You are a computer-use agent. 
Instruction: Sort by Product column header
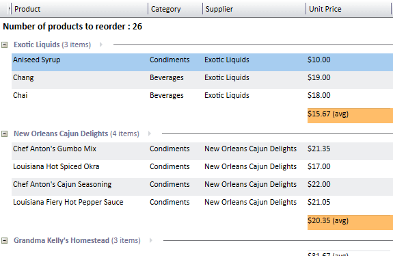point(79,9)
